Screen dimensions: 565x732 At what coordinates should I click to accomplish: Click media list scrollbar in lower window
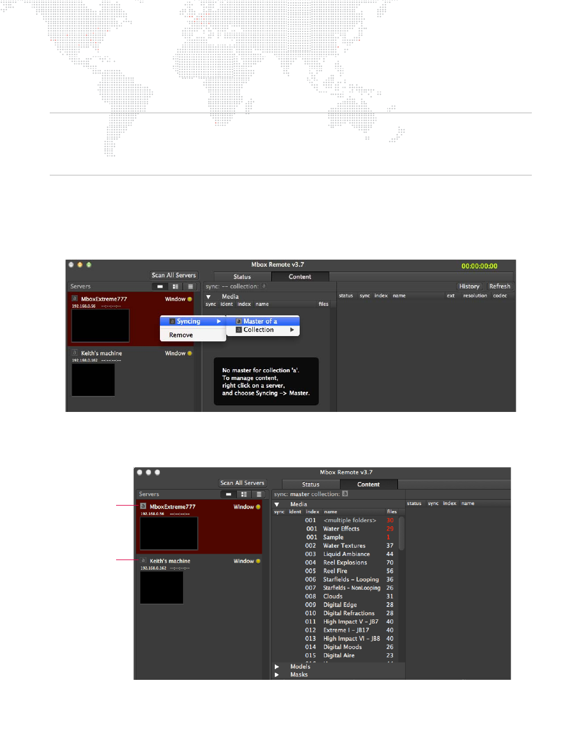coord(402,533)
